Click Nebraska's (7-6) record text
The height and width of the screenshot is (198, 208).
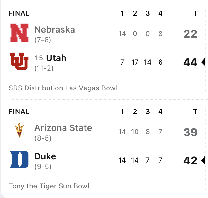click(x=43, y=40)
